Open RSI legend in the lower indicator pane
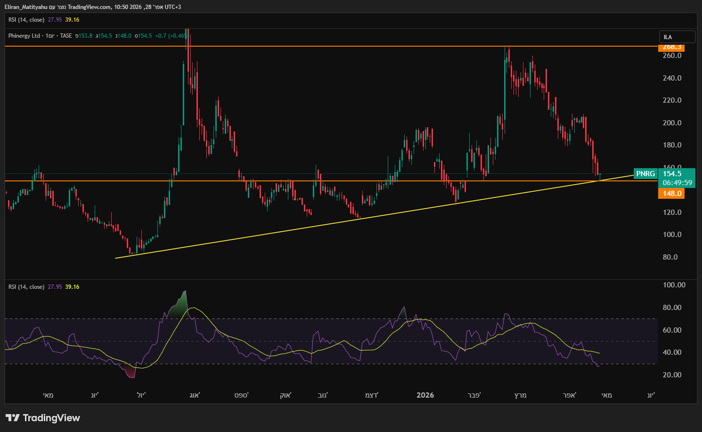 [x=26, y=287]
